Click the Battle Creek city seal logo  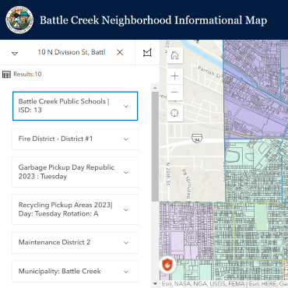[x=19, y=20]
